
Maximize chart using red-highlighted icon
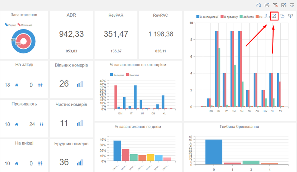(274, 16)
